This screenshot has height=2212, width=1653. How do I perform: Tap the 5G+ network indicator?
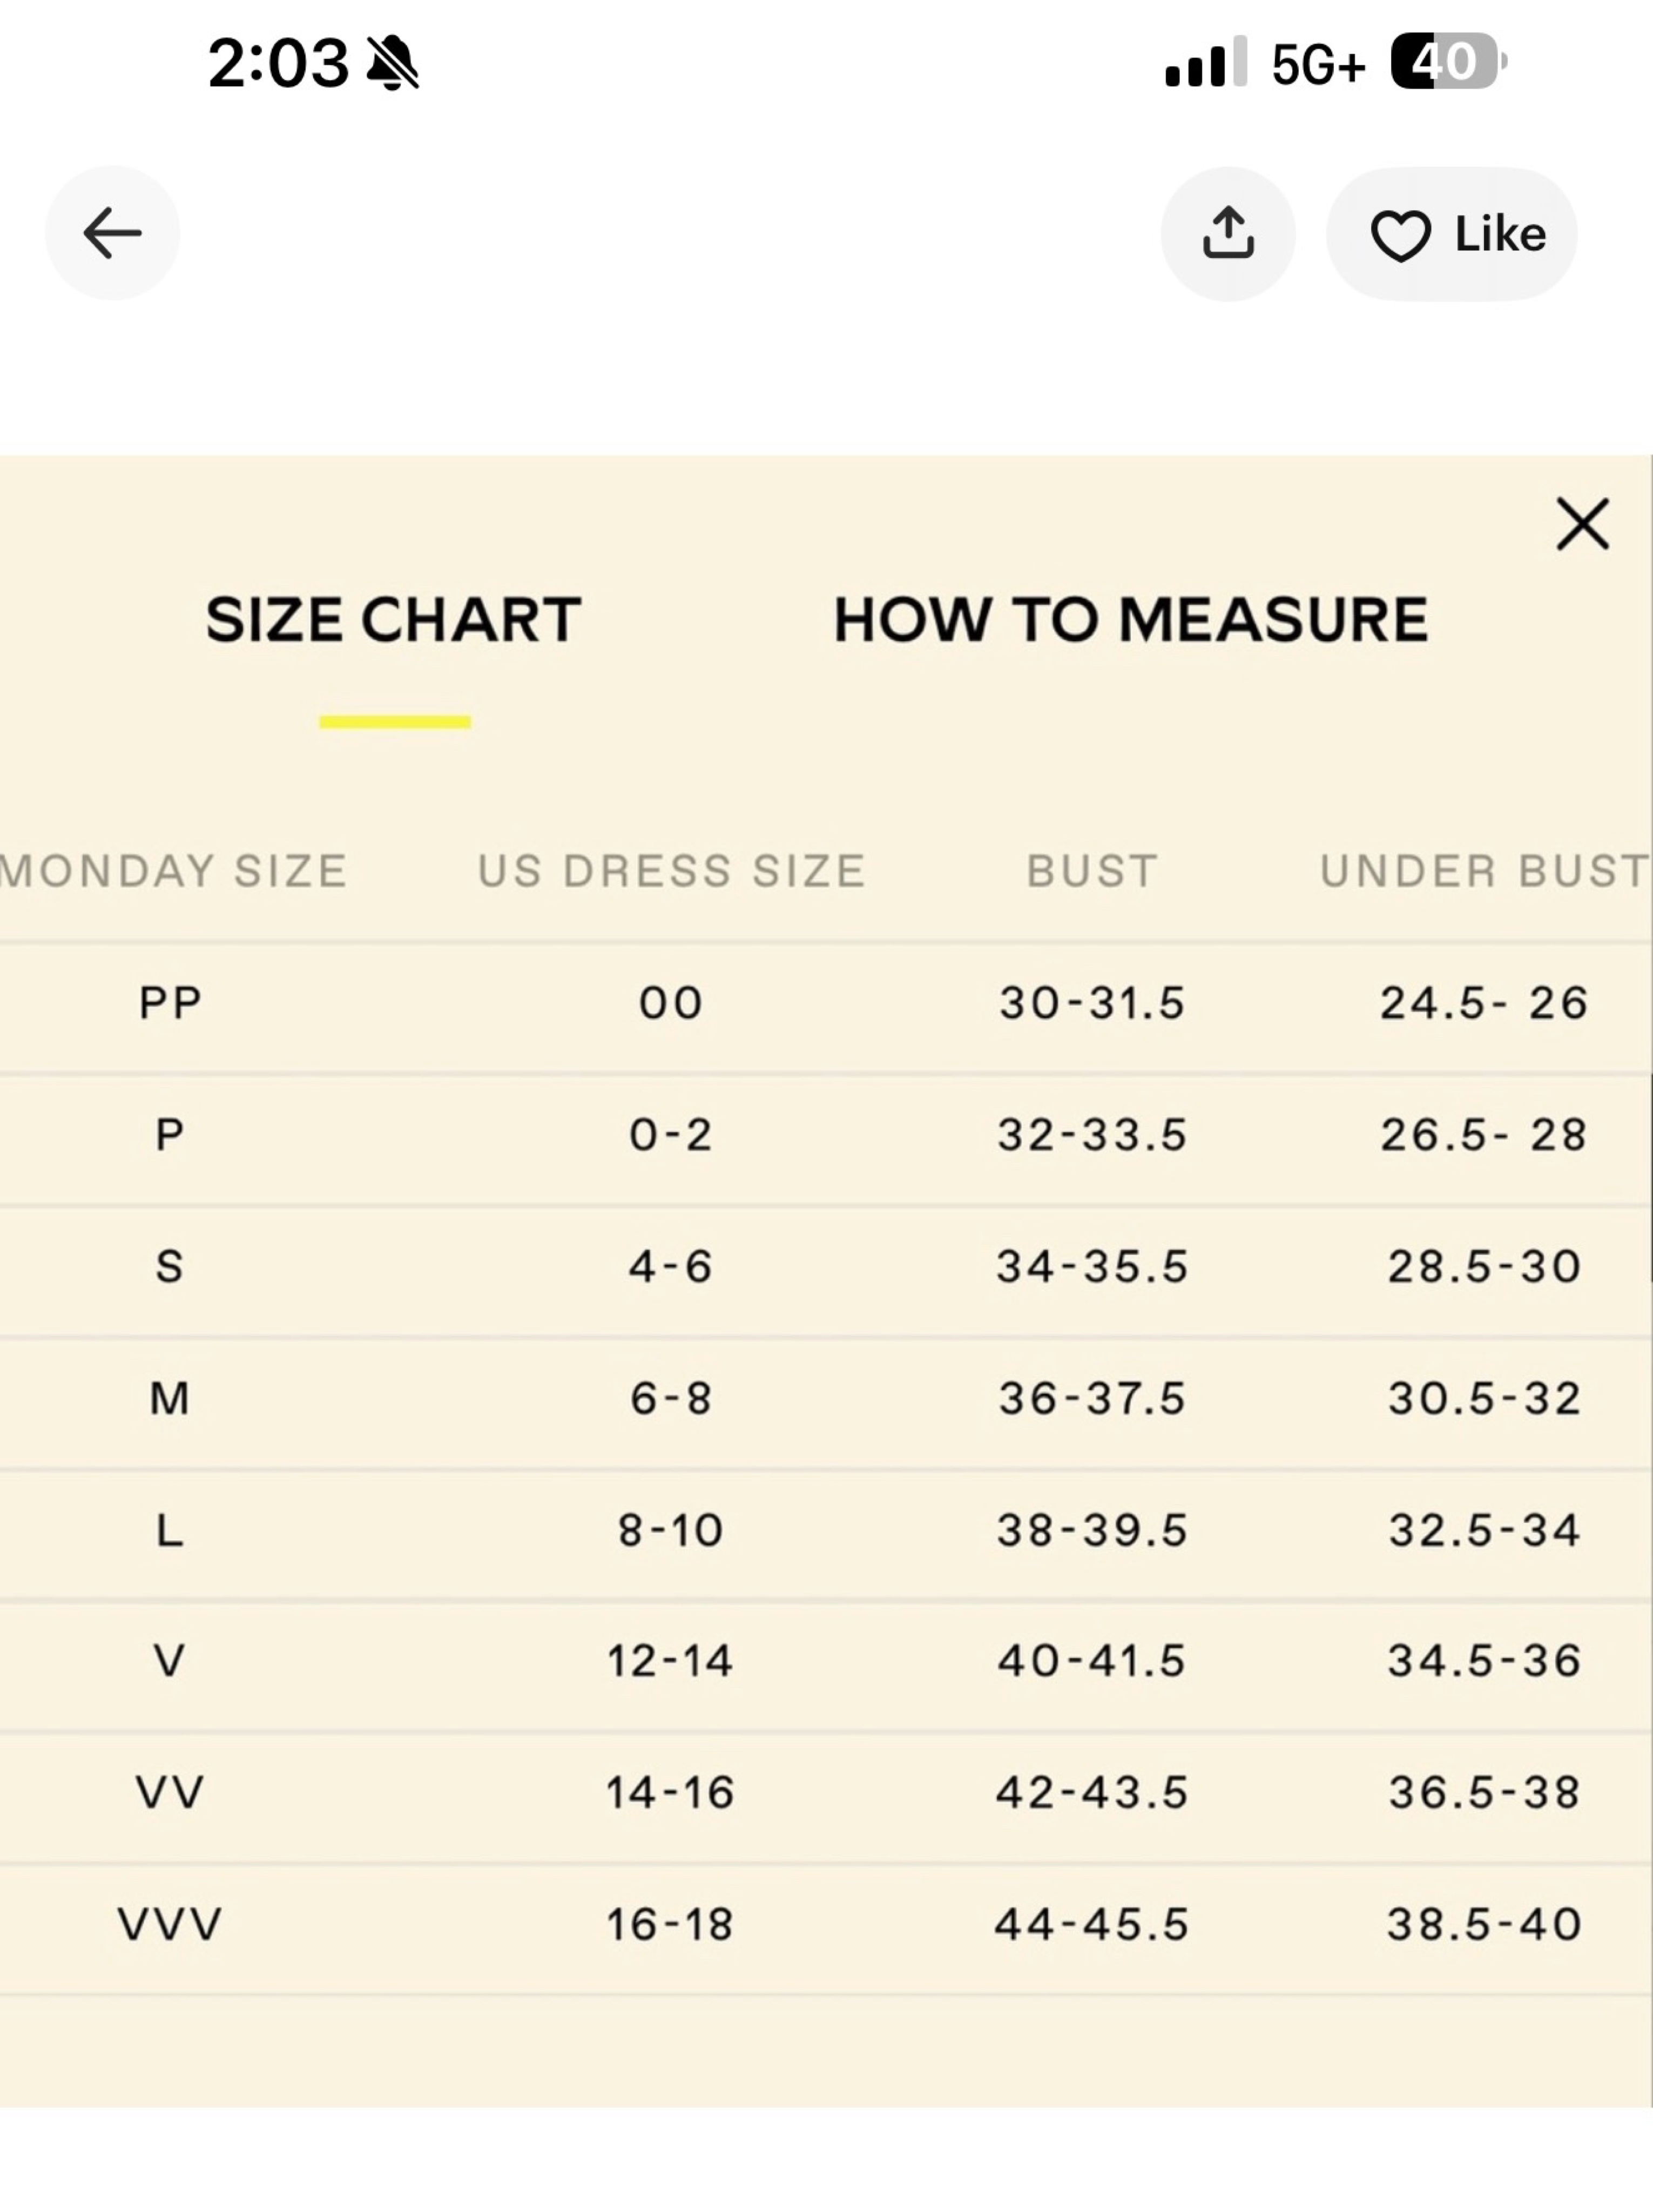1319,65
